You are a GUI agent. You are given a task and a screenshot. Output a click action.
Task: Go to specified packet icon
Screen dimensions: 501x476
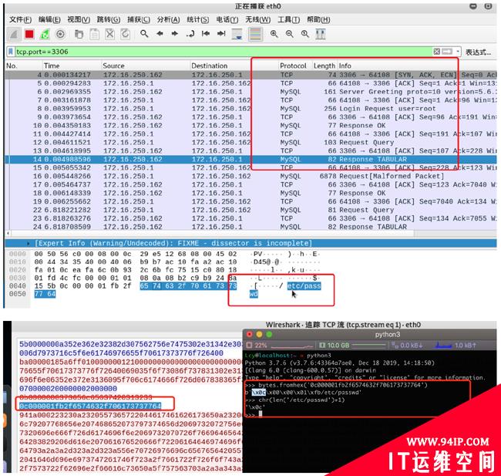190,34
